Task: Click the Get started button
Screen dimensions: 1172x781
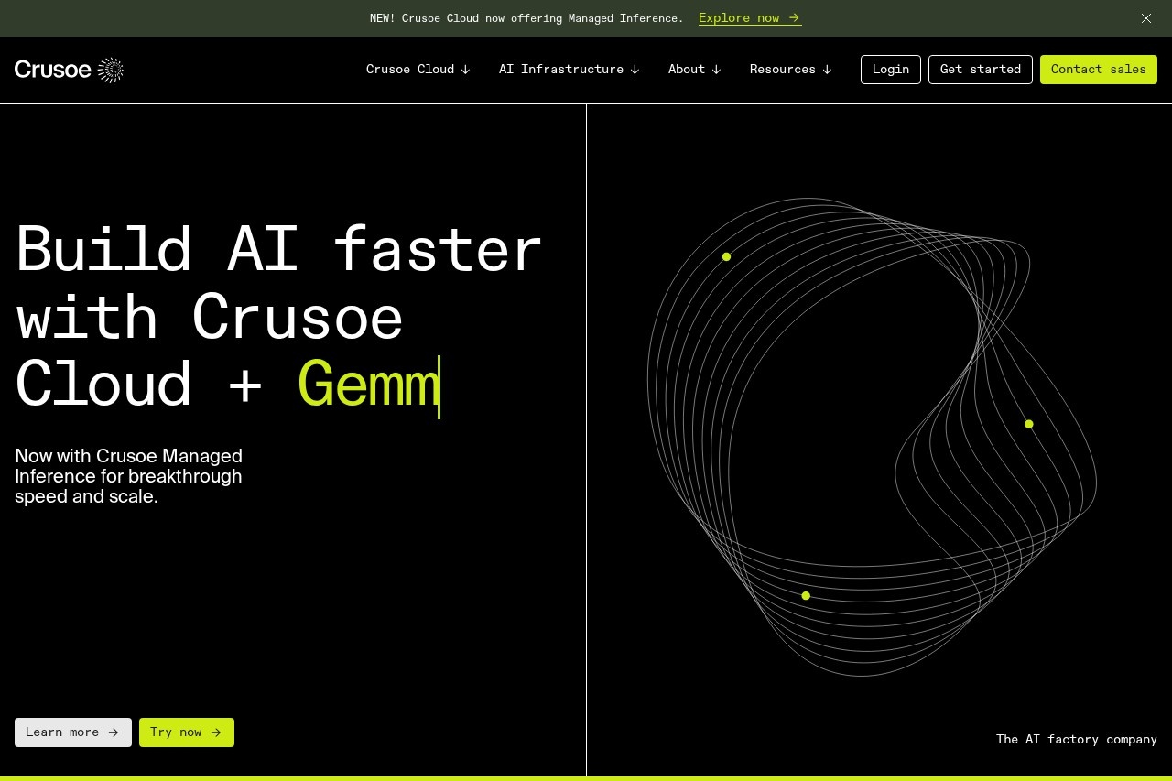Action: pos(980,70)
